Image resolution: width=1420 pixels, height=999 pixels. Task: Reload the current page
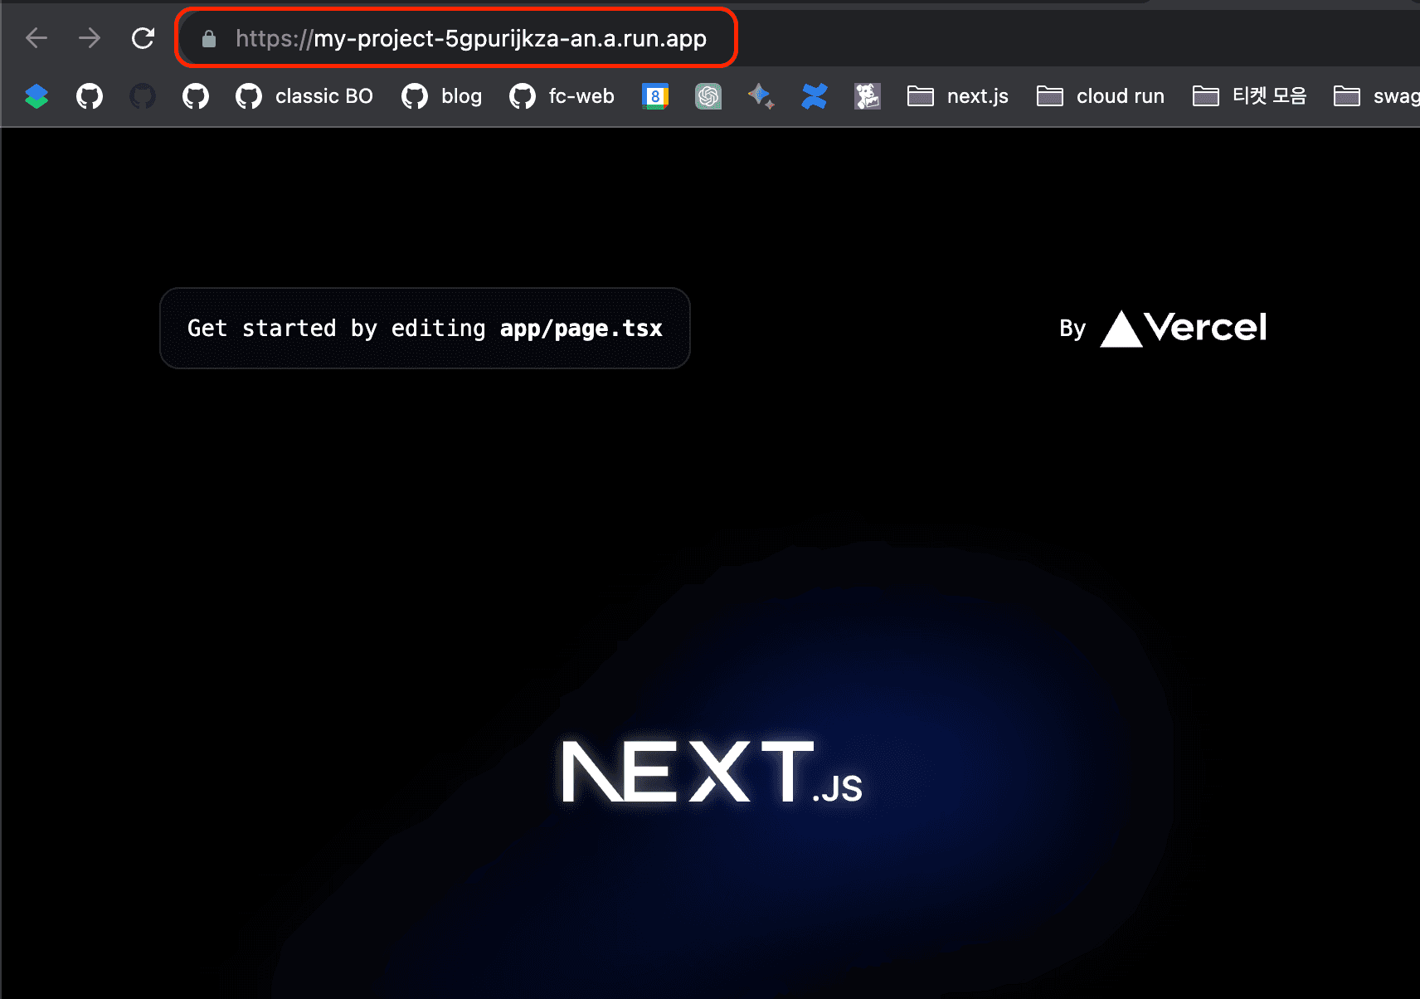point(143,38)
